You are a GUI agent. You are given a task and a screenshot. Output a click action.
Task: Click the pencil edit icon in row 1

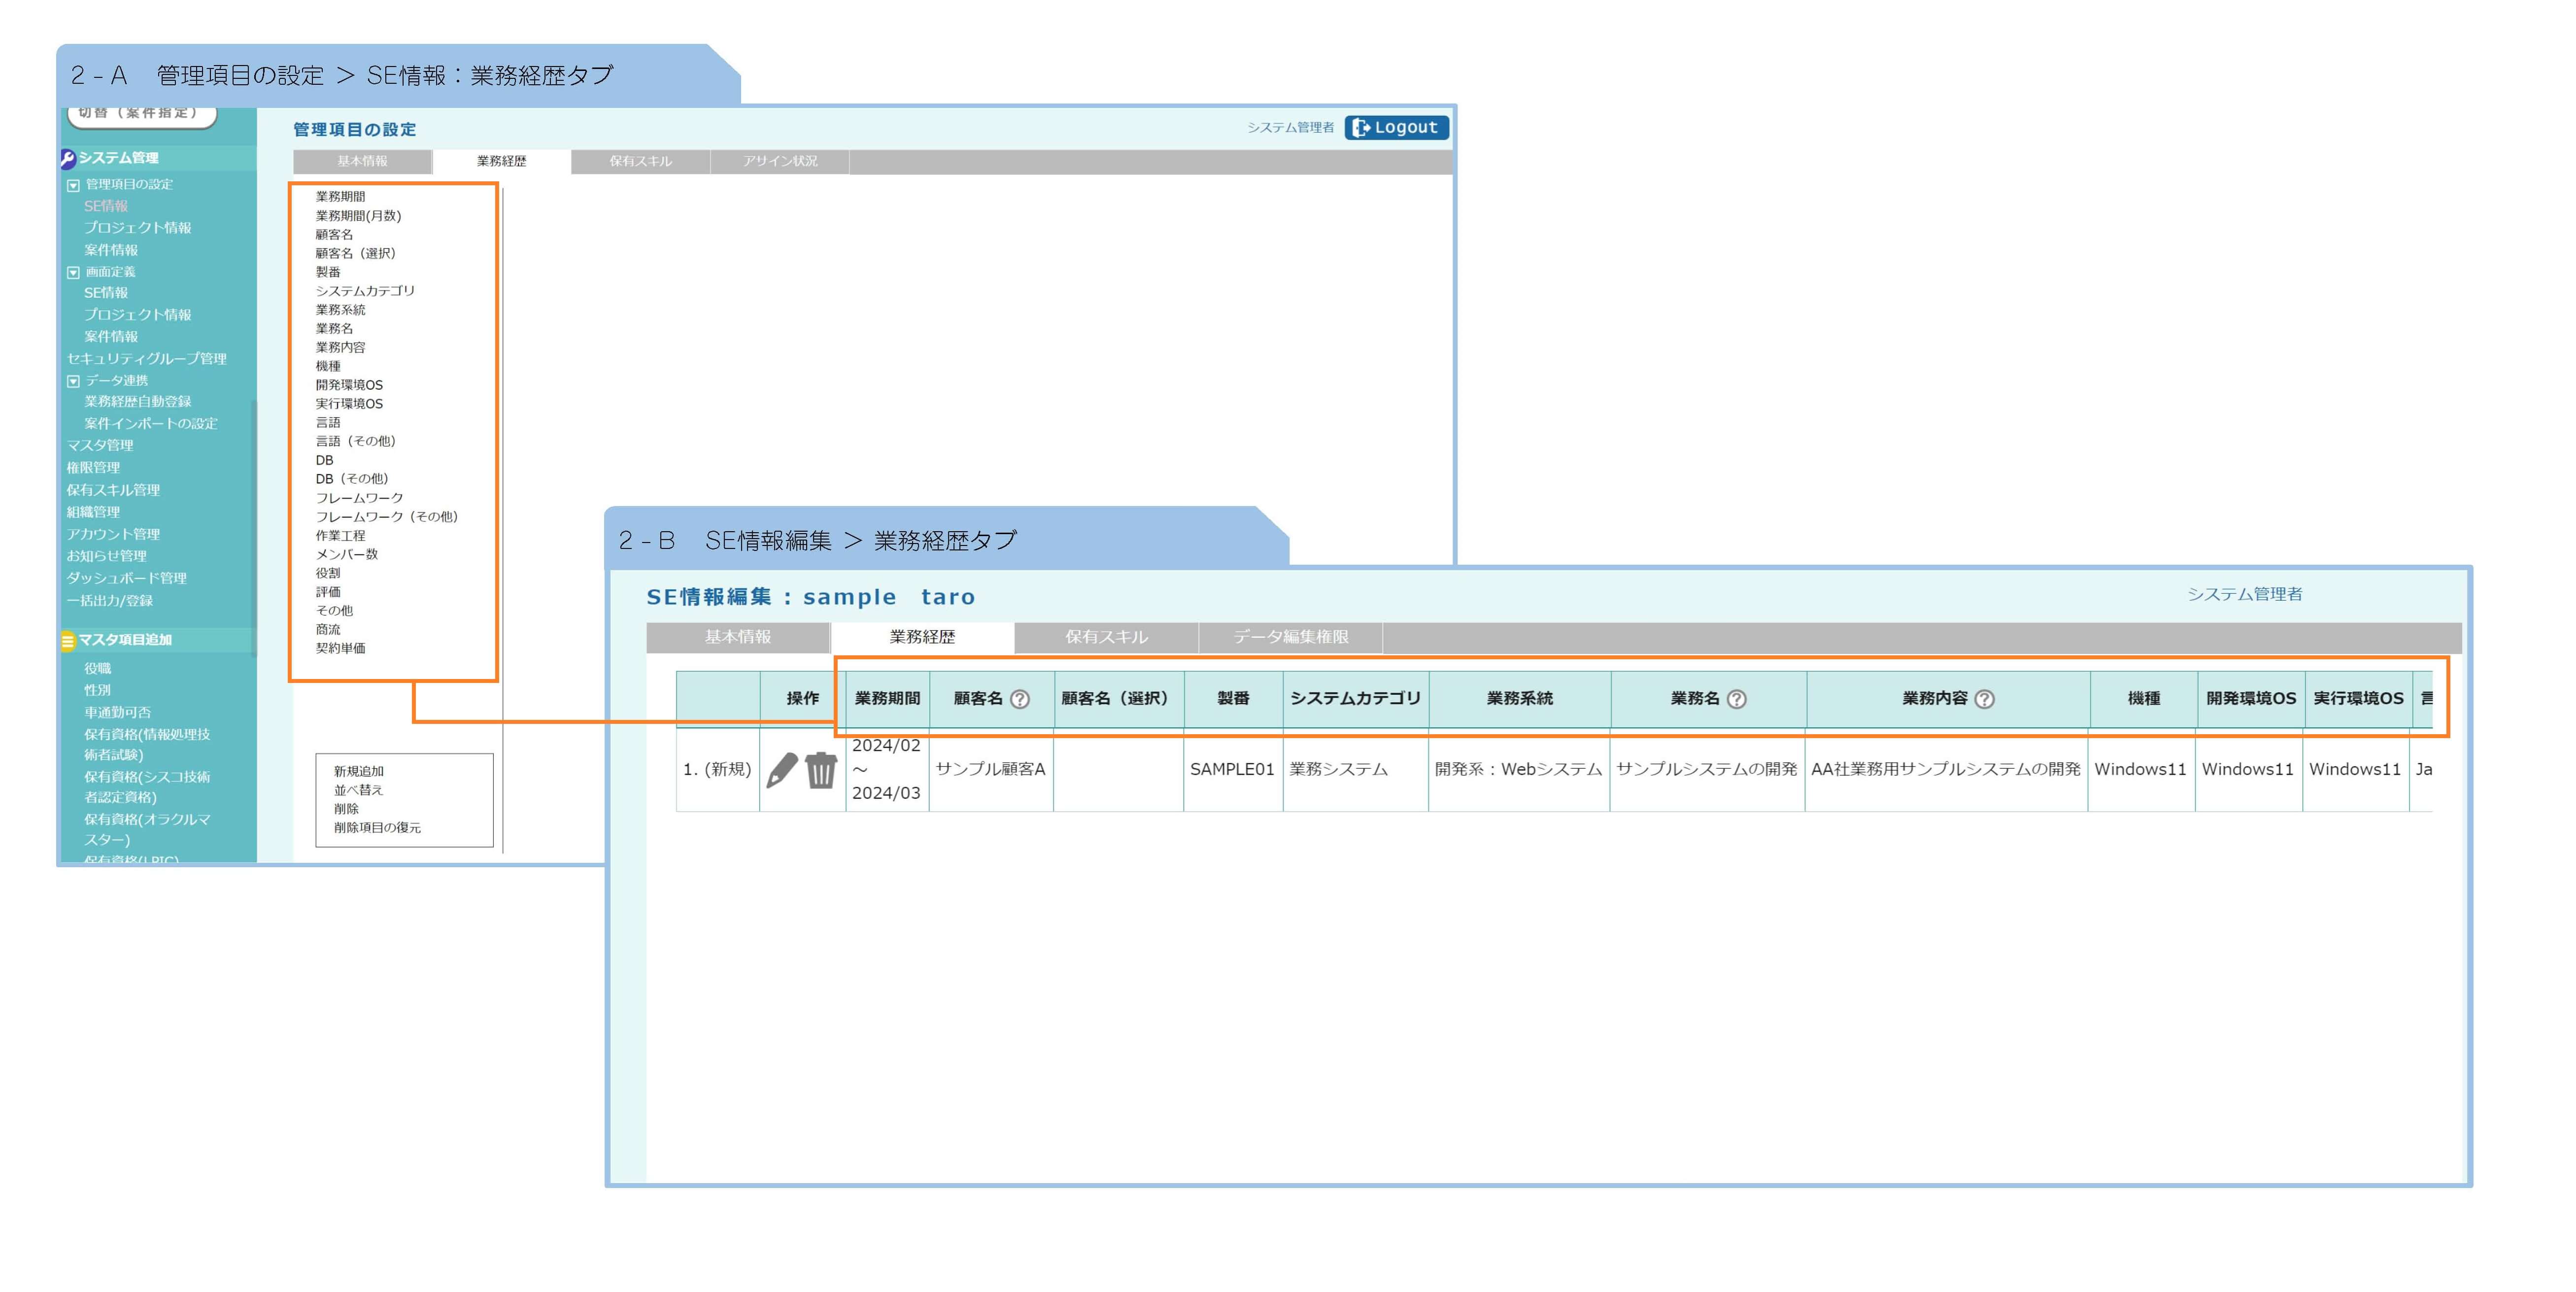782,770
